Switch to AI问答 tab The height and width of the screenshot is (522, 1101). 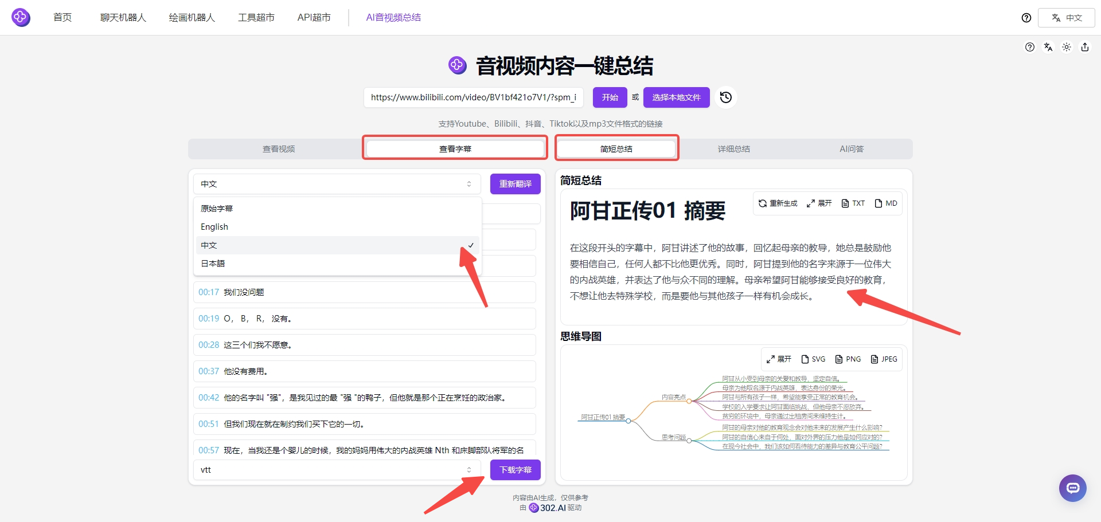coord(852,149)
